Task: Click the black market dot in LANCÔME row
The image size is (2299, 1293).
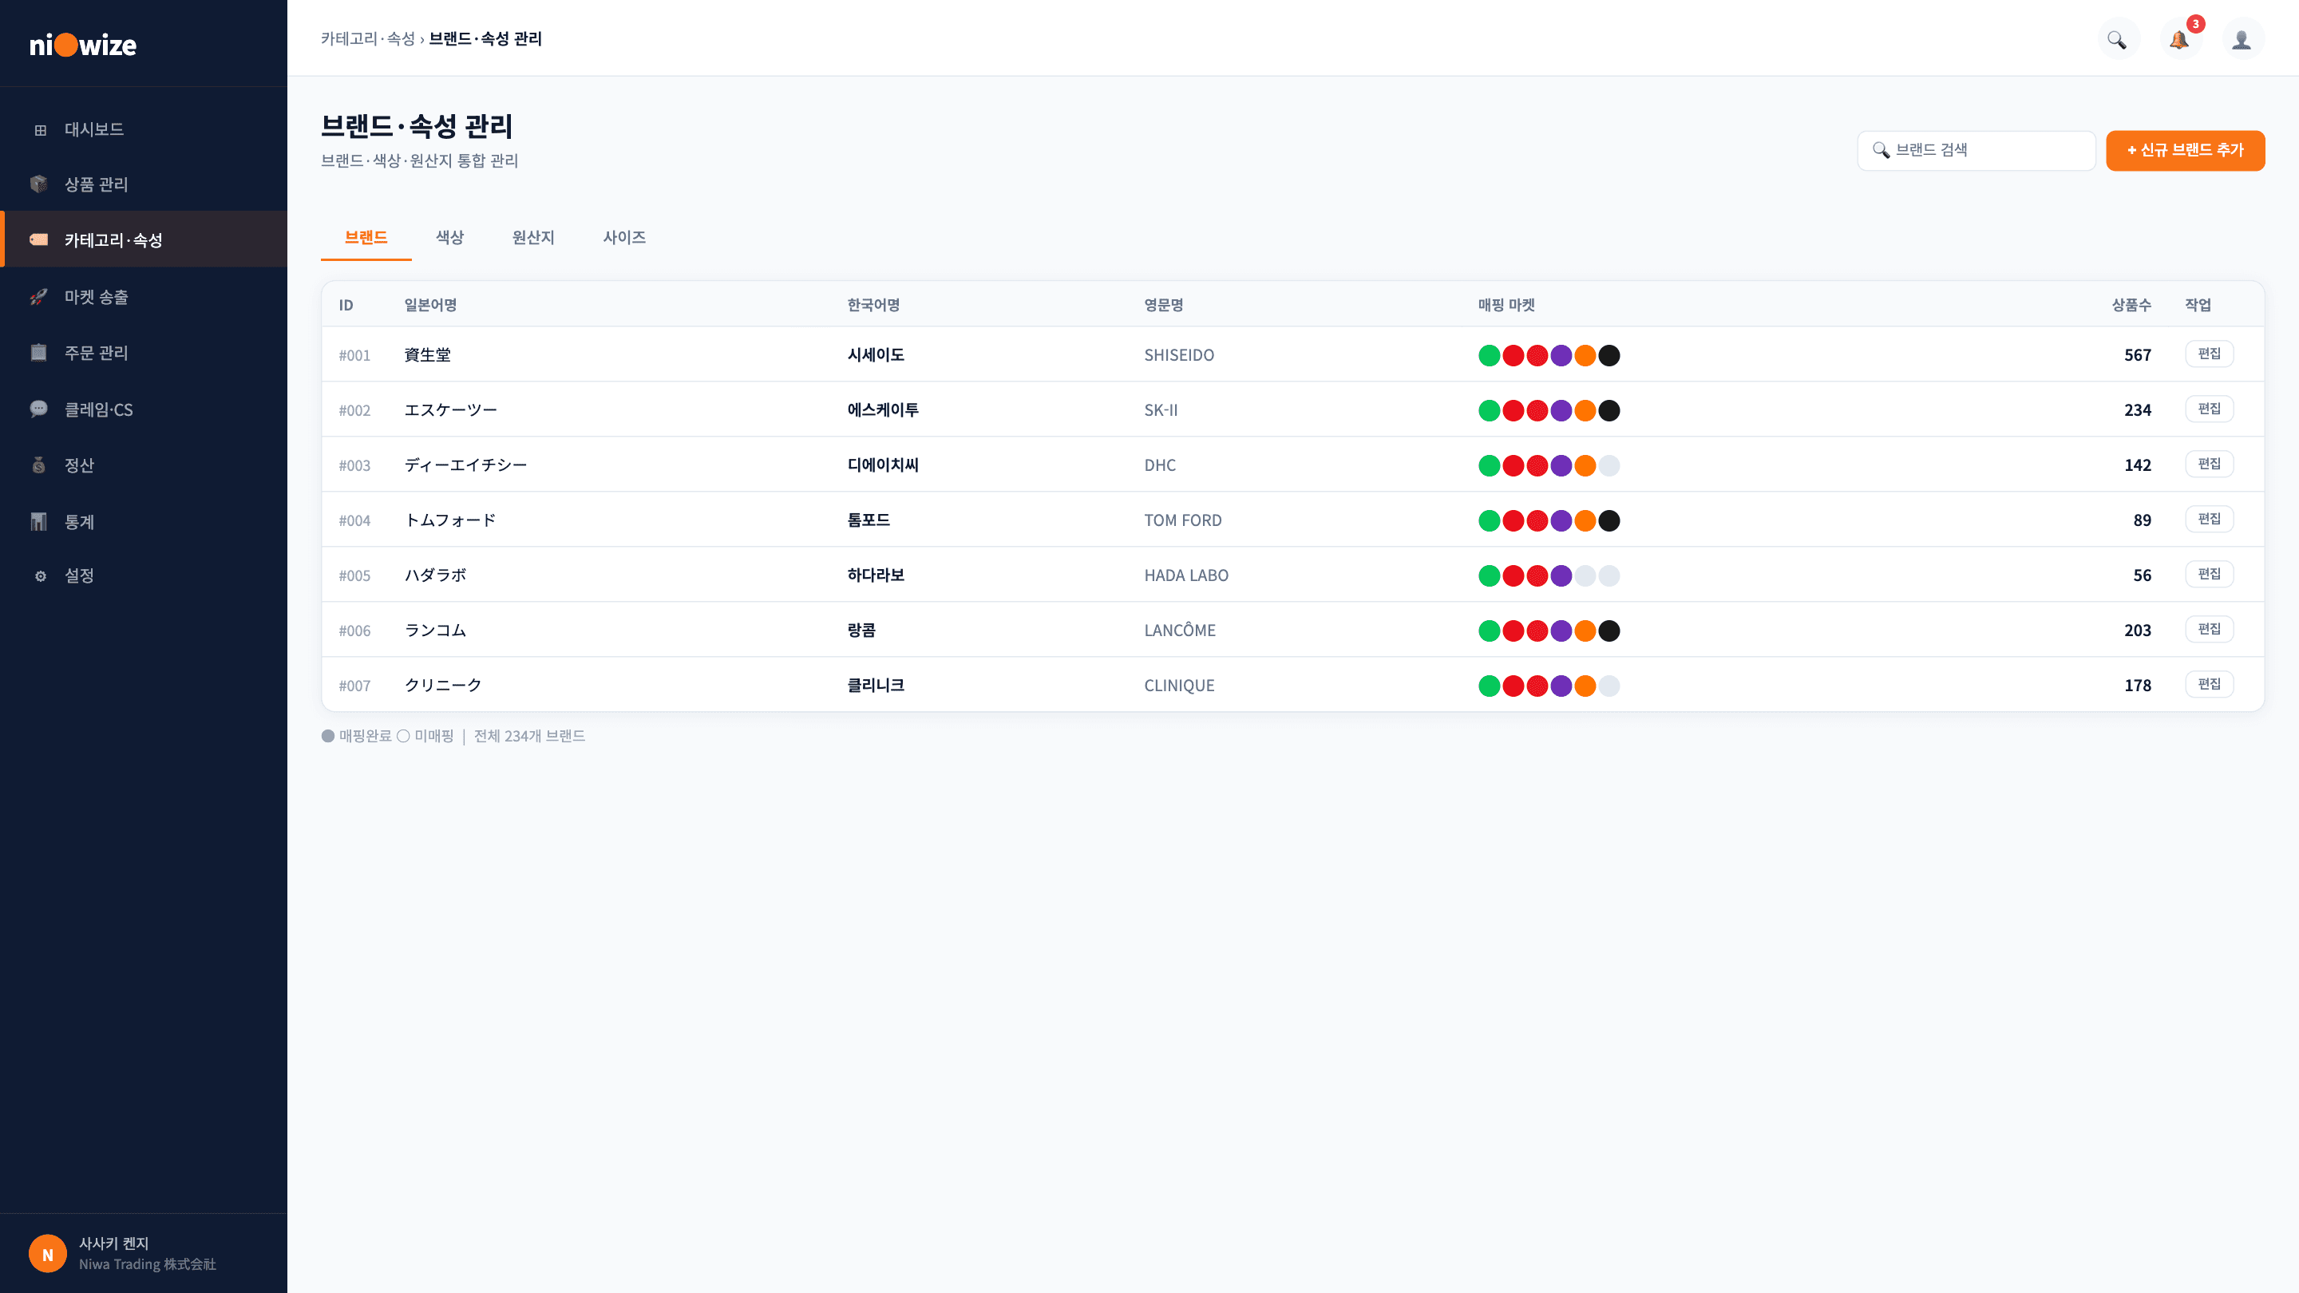Action: 1609,632
